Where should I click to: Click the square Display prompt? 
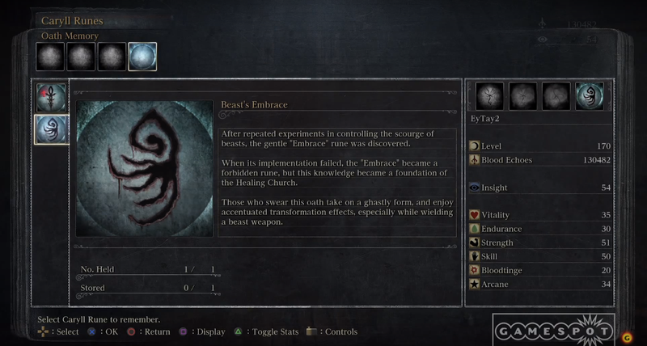click(202, 331)
